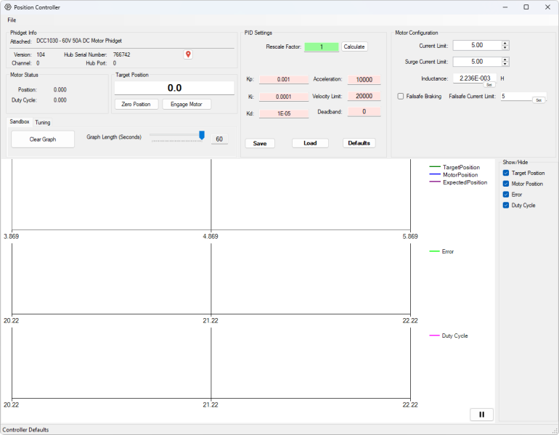
Task: Decrease Surge Current Limit down arrow
Action: pyautogui.click(x=505, y=64)
